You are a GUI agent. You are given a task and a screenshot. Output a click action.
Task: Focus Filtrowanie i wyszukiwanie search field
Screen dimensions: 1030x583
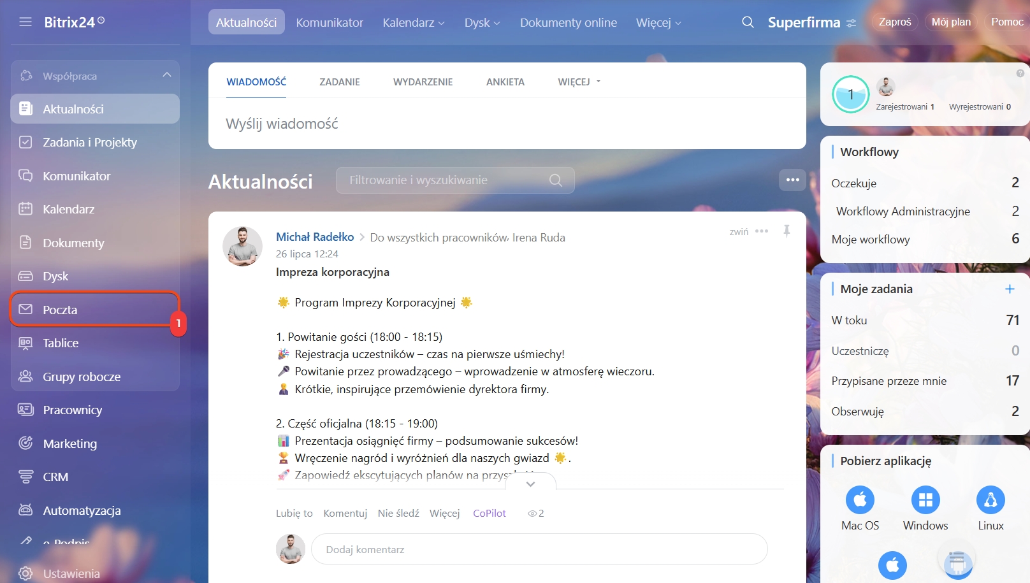tap(455, 180)
